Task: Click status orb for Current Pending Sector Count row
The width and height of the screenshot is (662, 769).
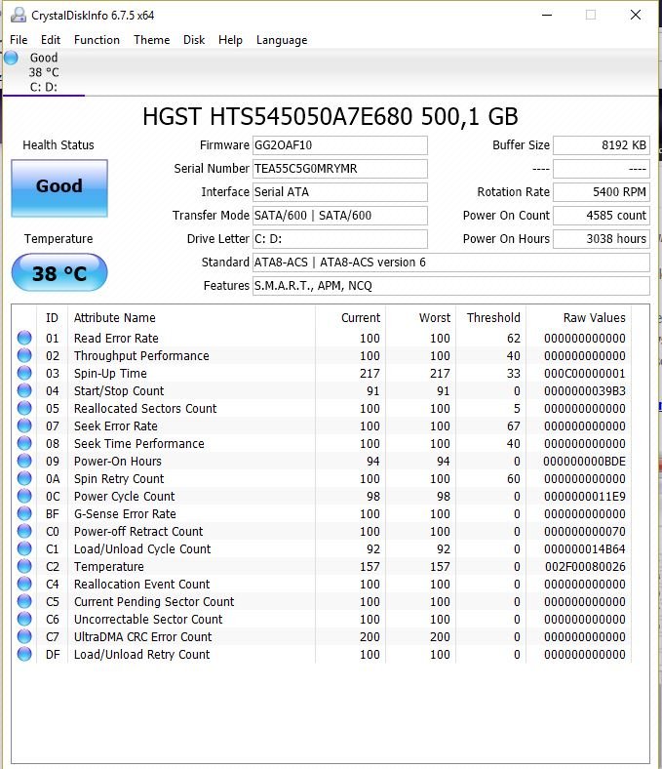Action: pos(24,601)
